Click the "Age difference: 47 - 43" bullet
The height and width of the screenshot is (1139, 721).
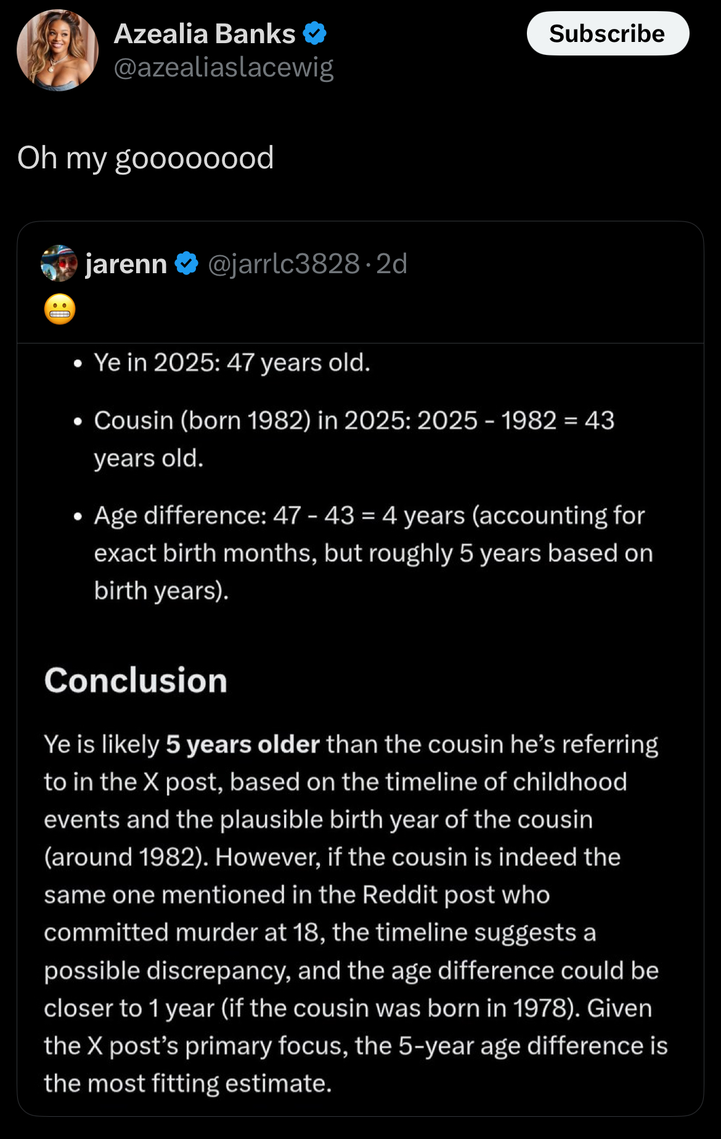coord(373,553)
